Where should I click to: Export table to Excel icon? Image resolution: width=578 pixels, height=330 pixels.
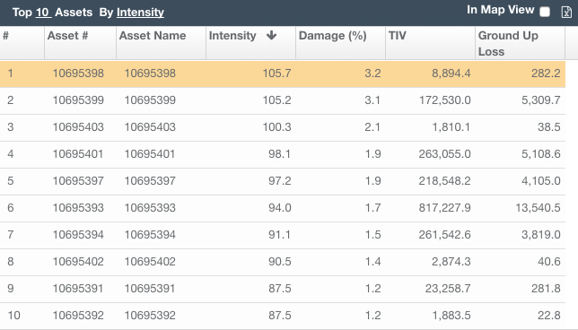click(x=566, y=12)
